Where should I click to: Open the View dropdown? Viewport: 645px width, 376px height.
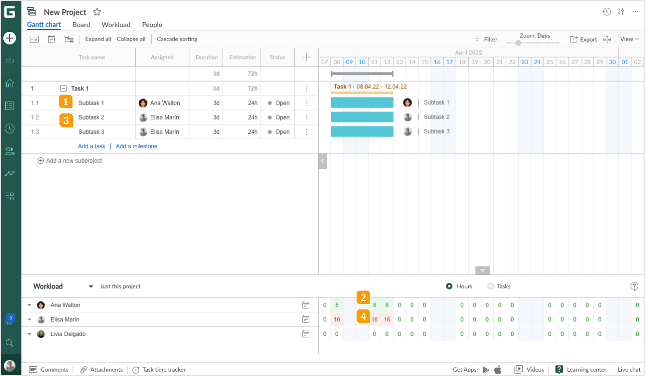click(628, 39)
